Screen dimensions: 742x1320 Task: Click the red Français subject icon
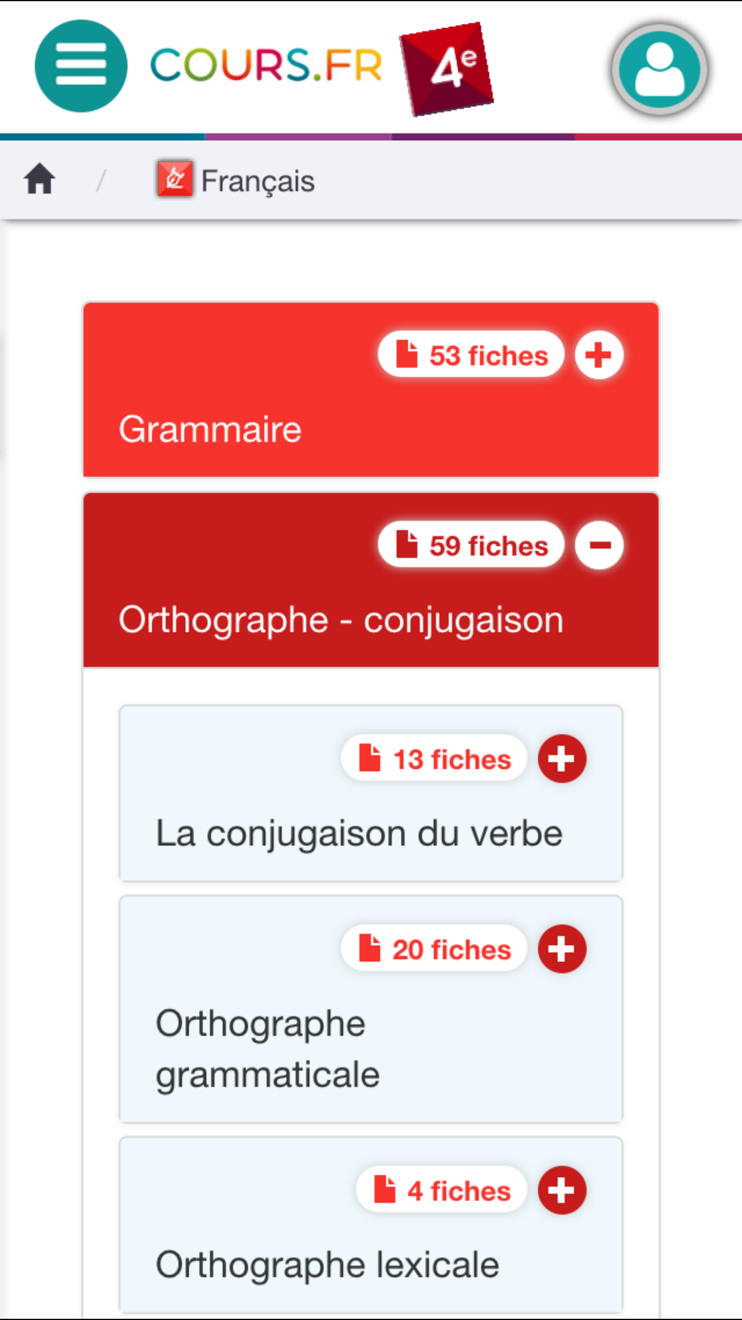[x=174, y=179]
